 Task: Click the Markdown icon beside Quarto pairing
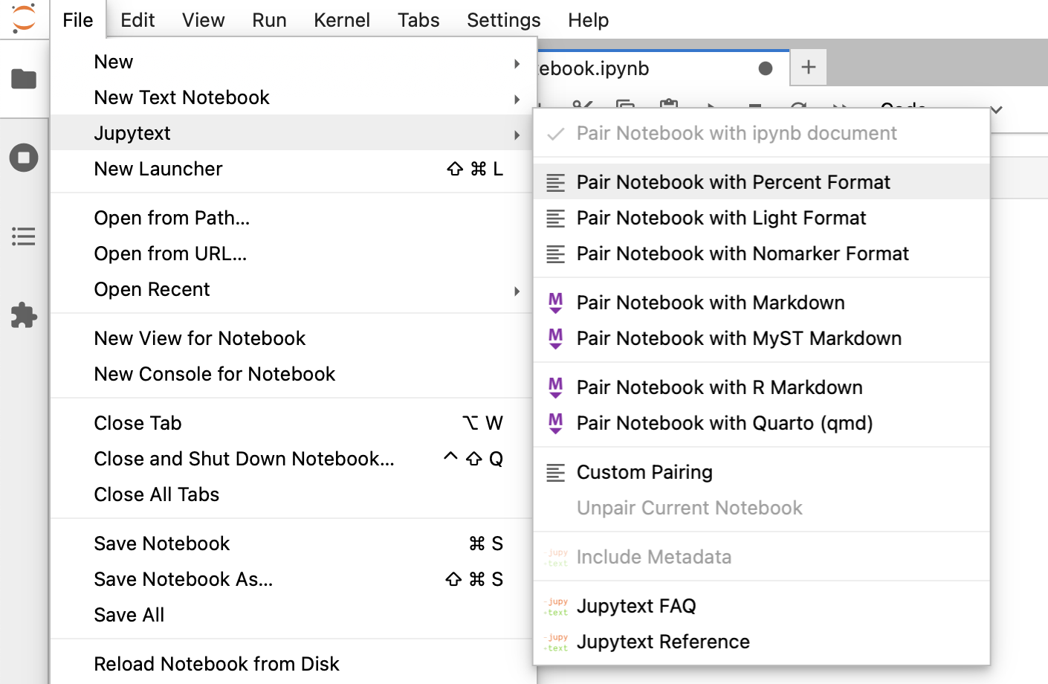click(x=555, y=423)
